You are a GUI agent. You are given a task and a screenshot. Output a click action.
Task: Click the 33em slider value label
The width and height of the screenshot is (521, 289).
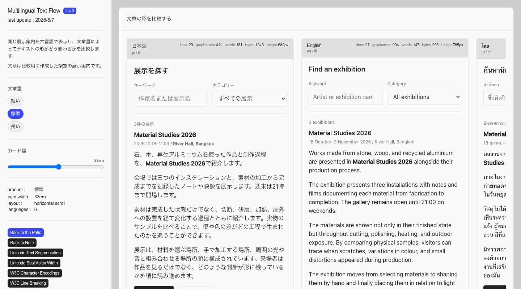tap(99, 160)
